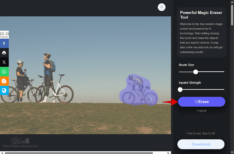The height and width of the screenshot is (154, 234).
Task: Click the 10.1k Shares counter
Action: click(4, 35)
